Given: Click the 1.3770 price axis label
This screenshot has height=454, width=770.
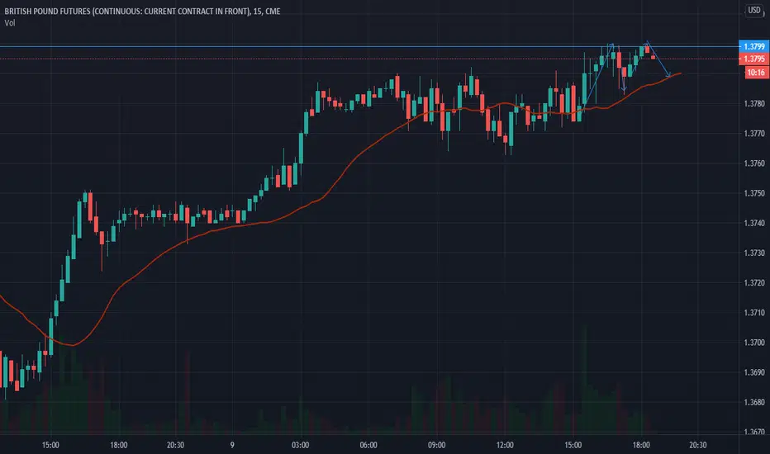Looking at the screenshot, I should click(754, 134).
